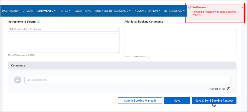
Task: Go to the Orders page
Action: pos(28,11)
